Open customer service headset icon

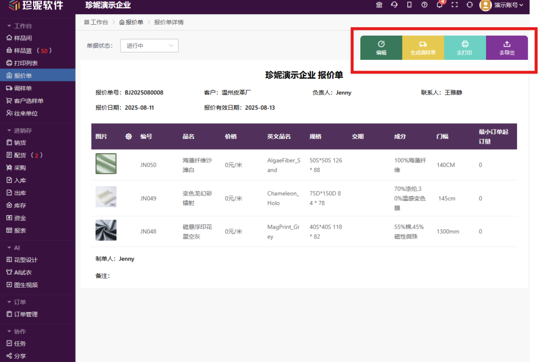pyautogui.click(x=394, y=5)
